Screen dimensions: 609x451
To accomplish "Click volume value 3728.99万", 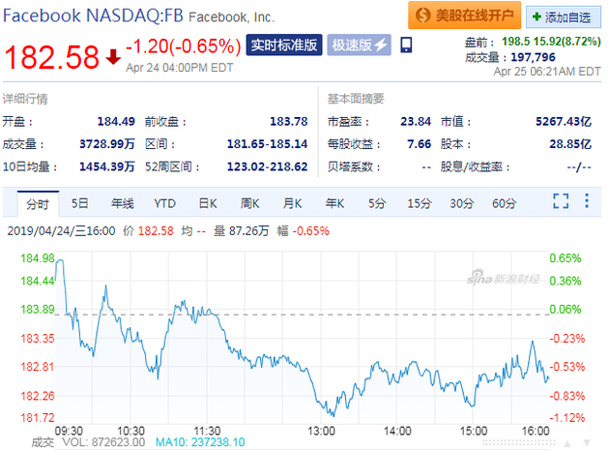I will point(106,144).
